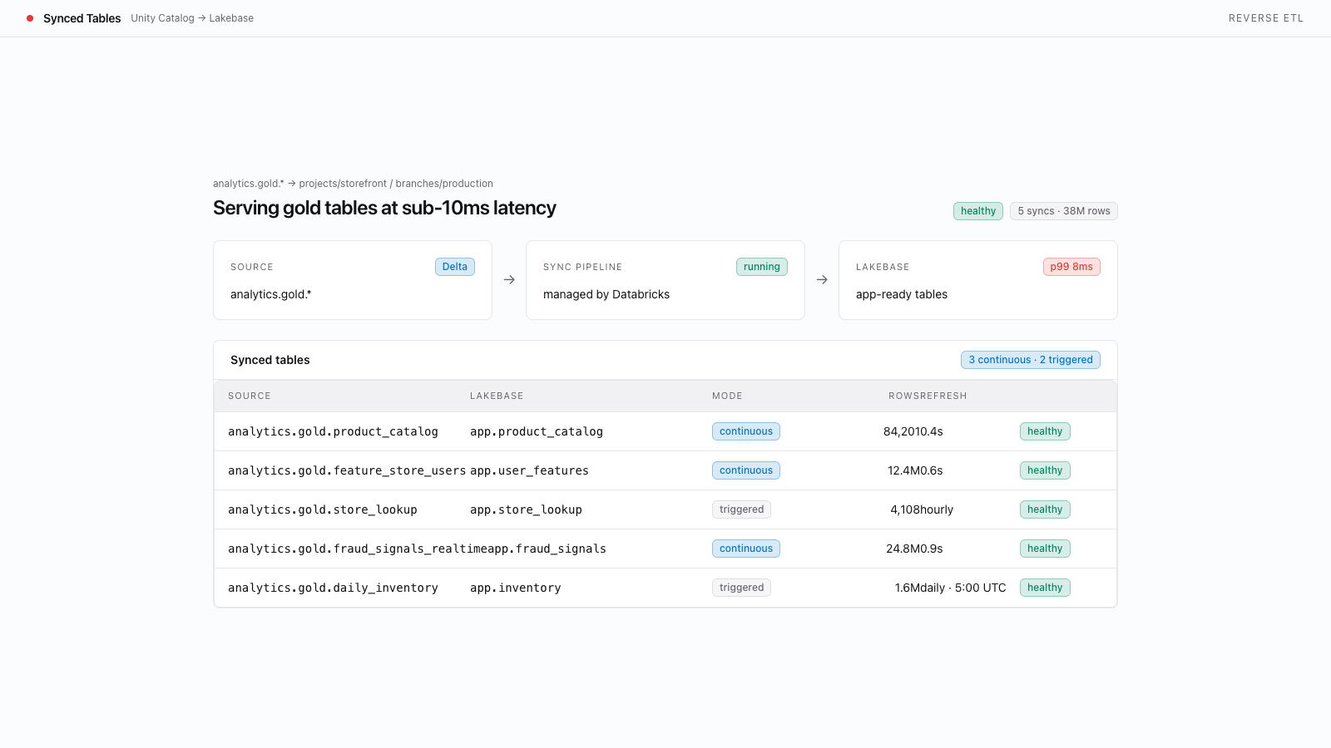The height and width of the screenshot is (748, 1331).
Task: Click healthy badge in the fraud_signals row
Action: (1045, 549)
